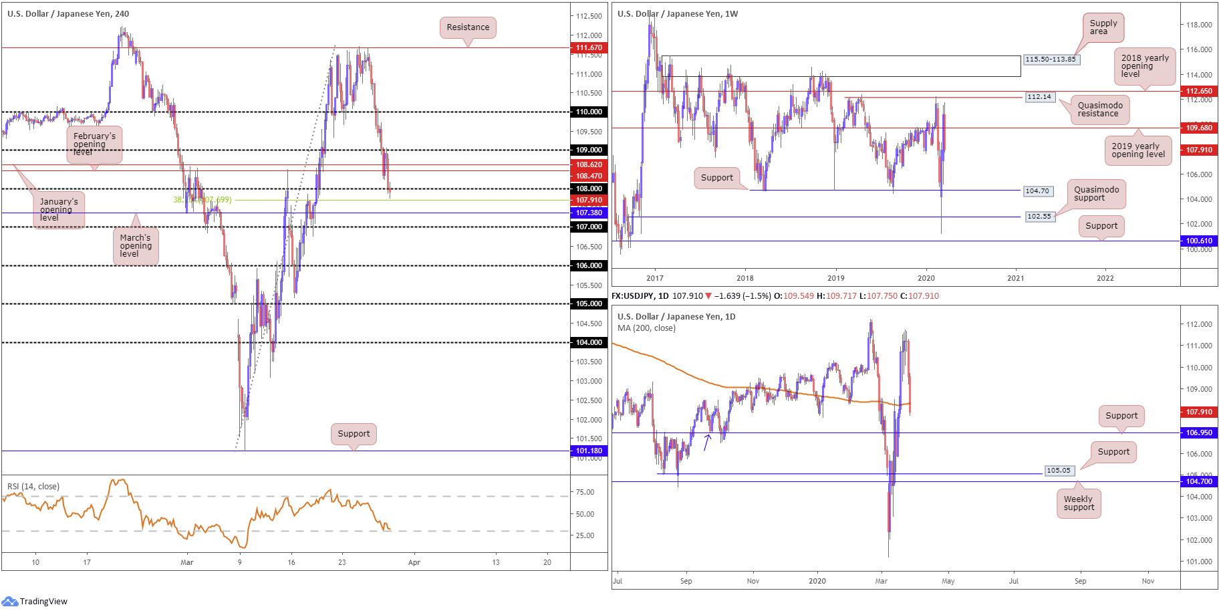Screen dimensions: 1219x611
Task: Click the Weekly support callout
Action: point(1079,503)
